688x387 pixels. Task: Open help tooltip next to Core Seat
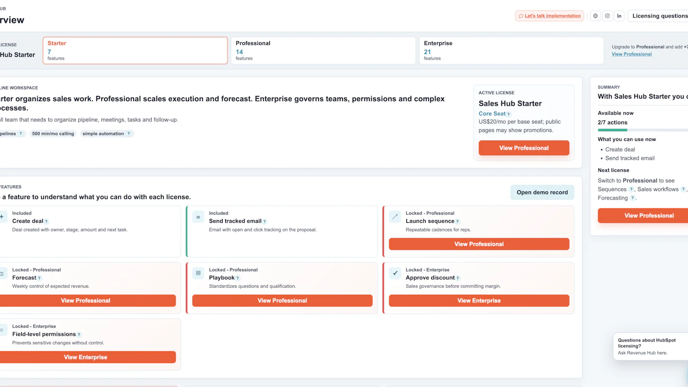(x=509, y=114)
